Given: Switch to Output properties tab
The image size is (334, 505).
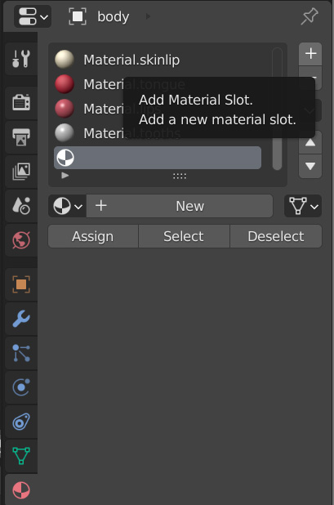Looking at the screenshot, I should (x=21, y=137).
